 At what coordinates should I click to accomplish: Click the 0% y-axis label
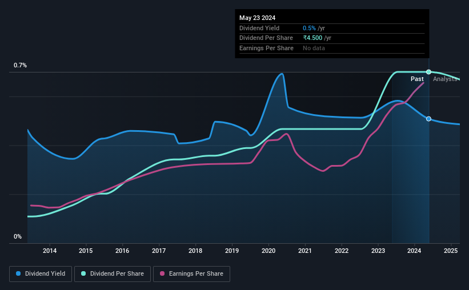point(18,236)
